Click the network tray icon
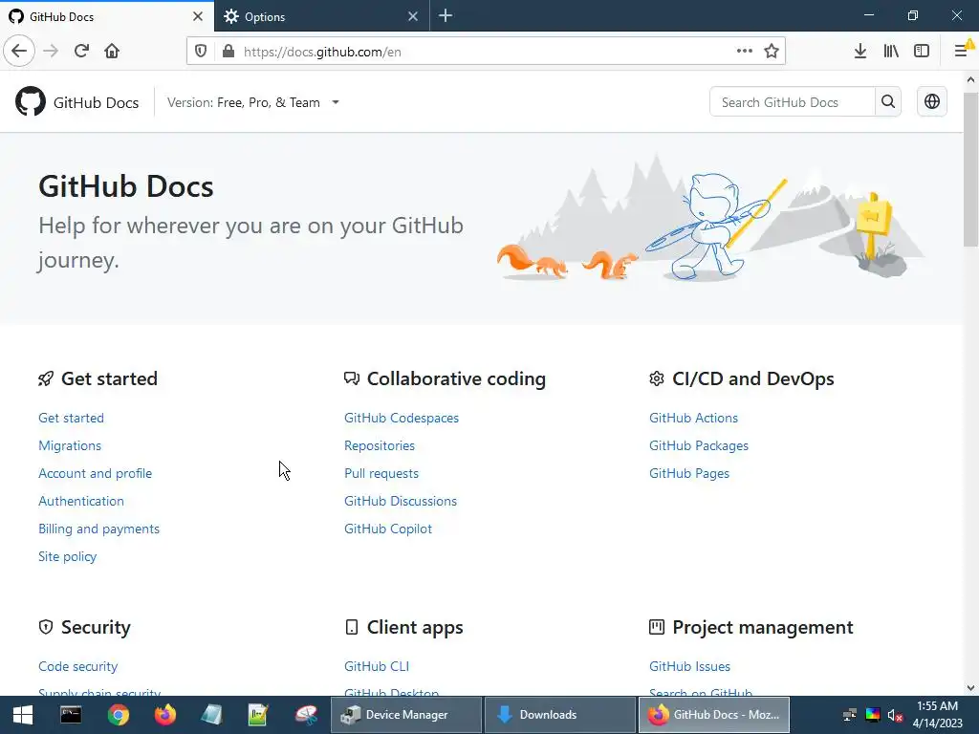The image size is (979, 734). click(850, 715)
